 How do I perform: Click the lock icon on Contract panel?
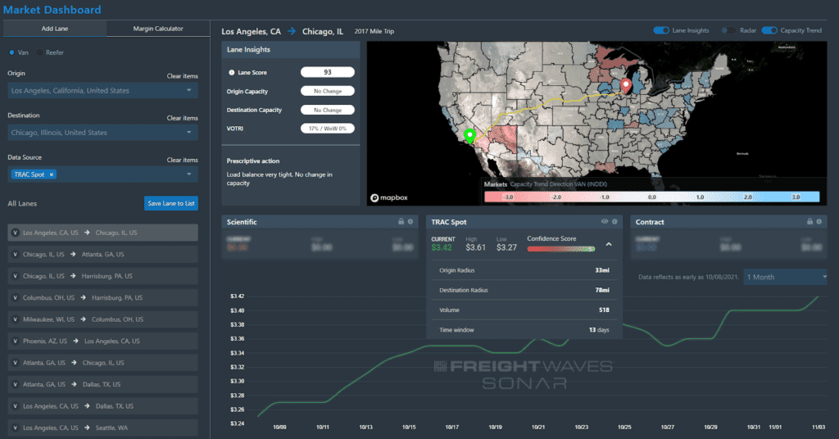click(808, 222)
